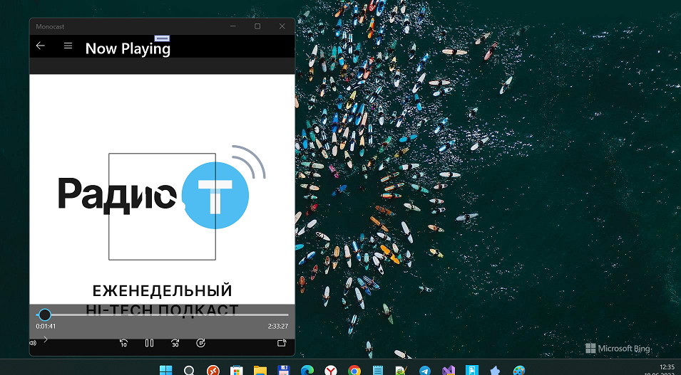Click the playback position slider thumb
The width and height of the screenshot is (681, 375).
[45, 315]
